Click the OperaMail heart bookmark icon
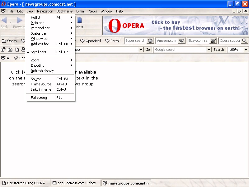 coord(82,41)
